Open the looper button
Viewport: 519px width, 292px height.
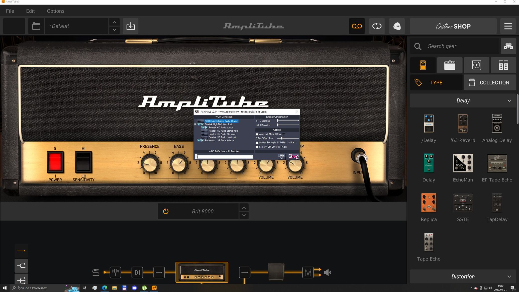click(377, 26)
